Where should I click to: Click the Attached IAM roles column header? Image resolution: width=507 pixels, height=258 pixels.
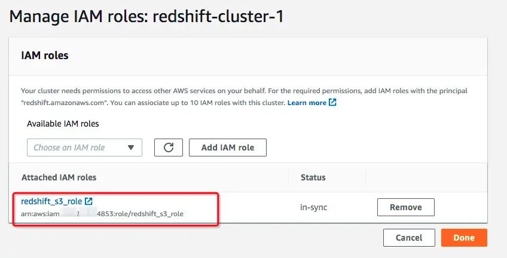click(59, 177)
